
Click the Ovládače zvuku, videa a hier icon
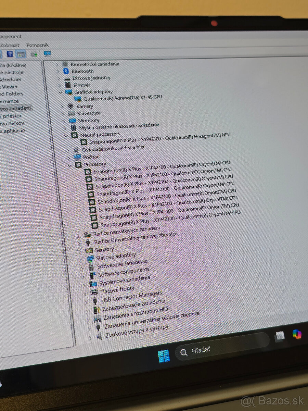[76, 150]
